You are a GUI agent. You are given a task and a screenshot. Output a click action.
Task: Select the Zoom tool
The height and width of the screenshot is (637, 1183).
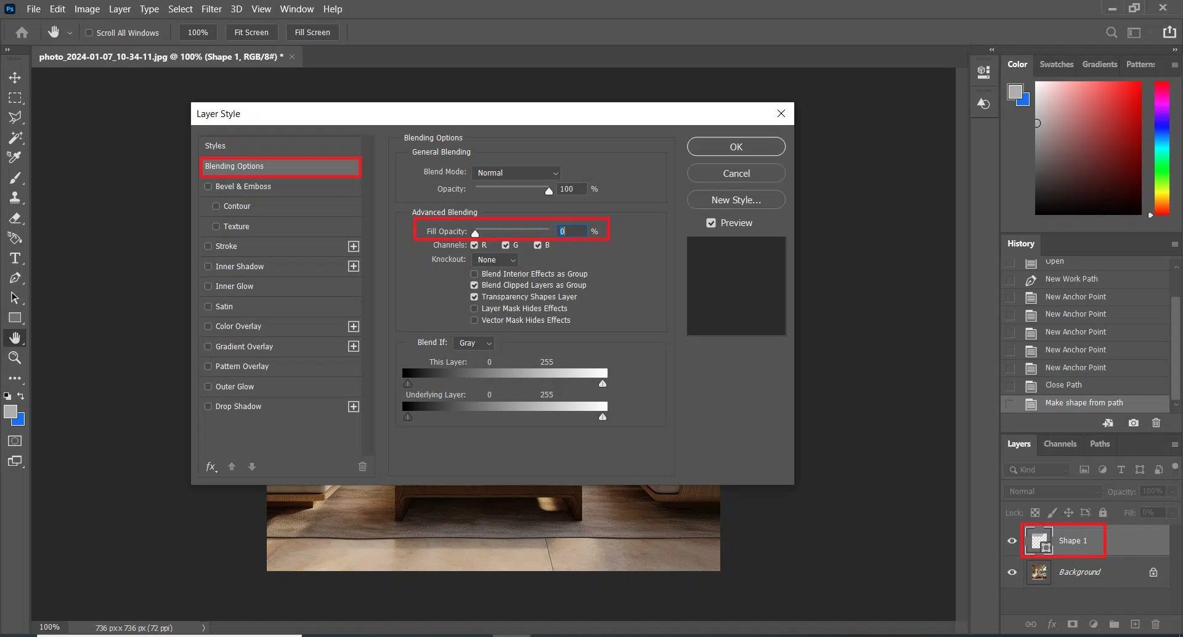(x=15, y=358)
